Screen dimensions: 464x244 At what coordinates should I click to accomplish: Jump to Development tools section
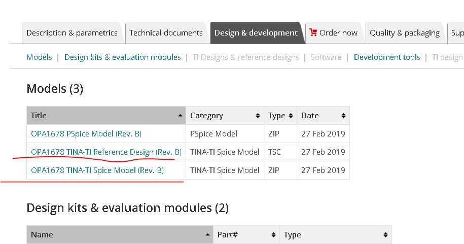387,57
